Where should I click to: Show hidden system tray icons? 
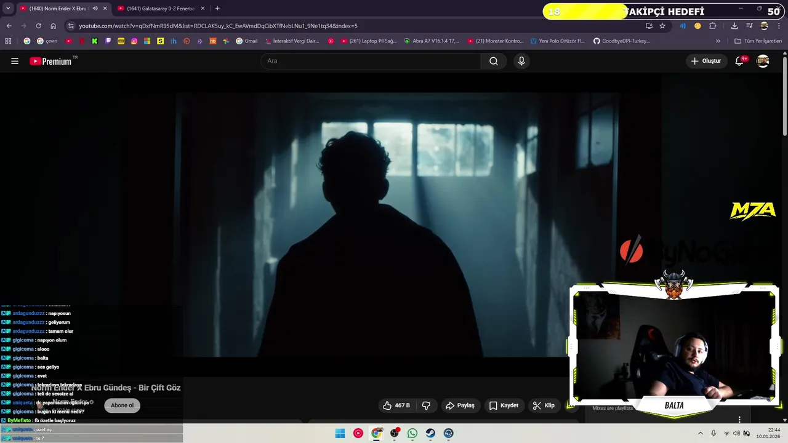(x=700, y=433)
